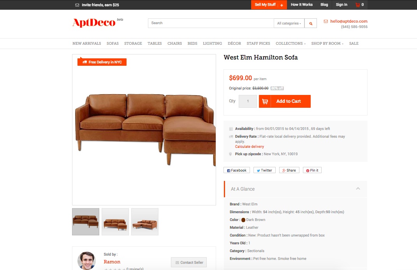Select the third sofa thumbnail image
The height and width of the screenshot is (270, 417).
click(145, 222)
